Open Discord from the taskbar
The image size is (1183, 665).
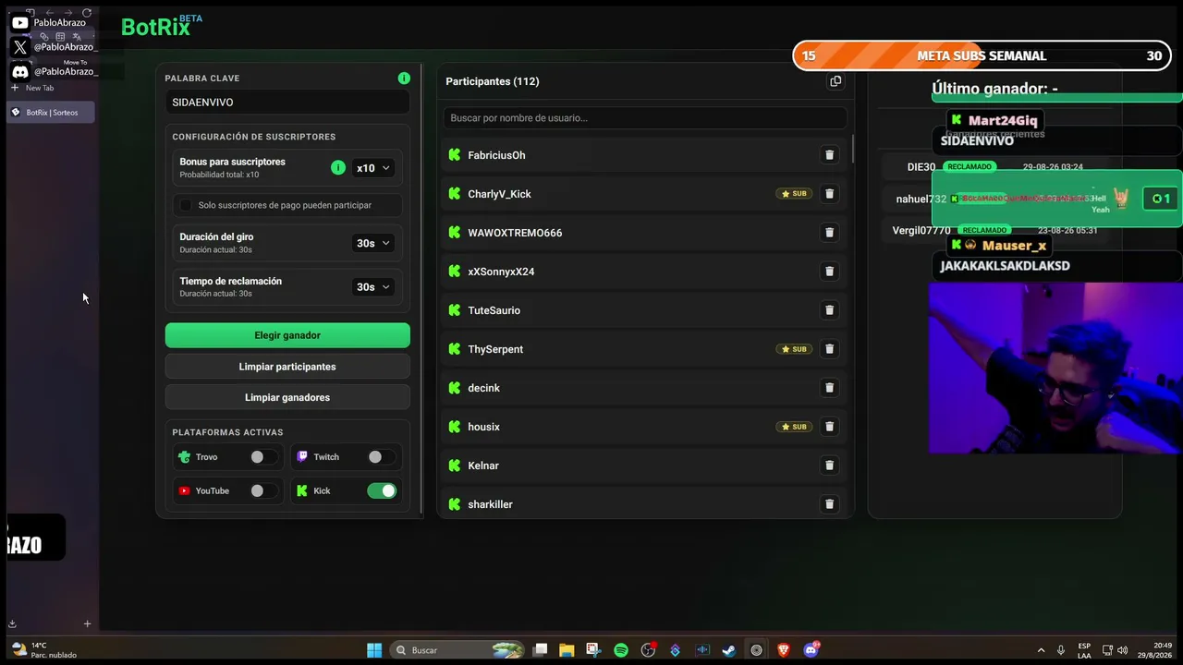tap(811, 650)
